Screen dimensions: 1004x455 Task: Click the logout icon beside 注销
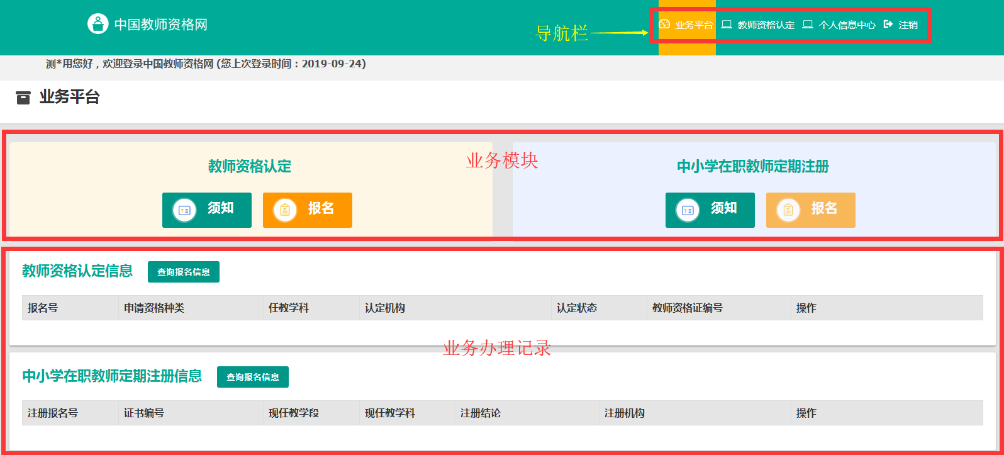click(888, 25)
